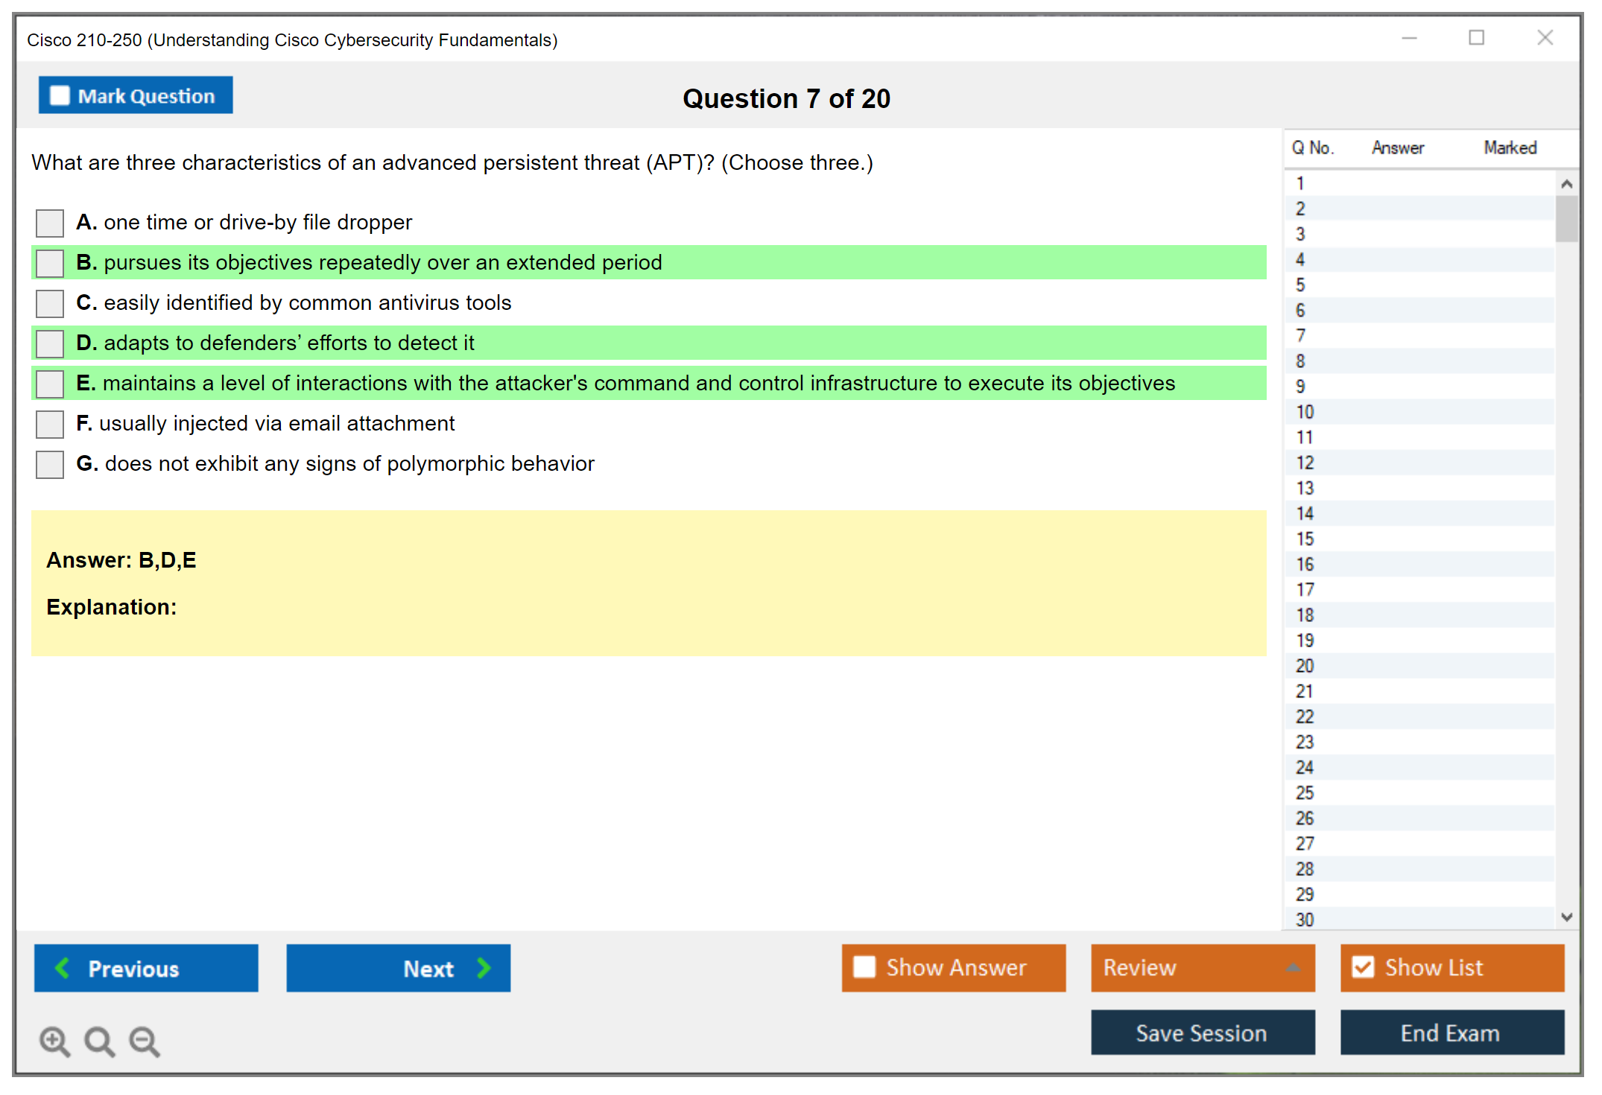Jump to question 12 in list

(1305, 463)
